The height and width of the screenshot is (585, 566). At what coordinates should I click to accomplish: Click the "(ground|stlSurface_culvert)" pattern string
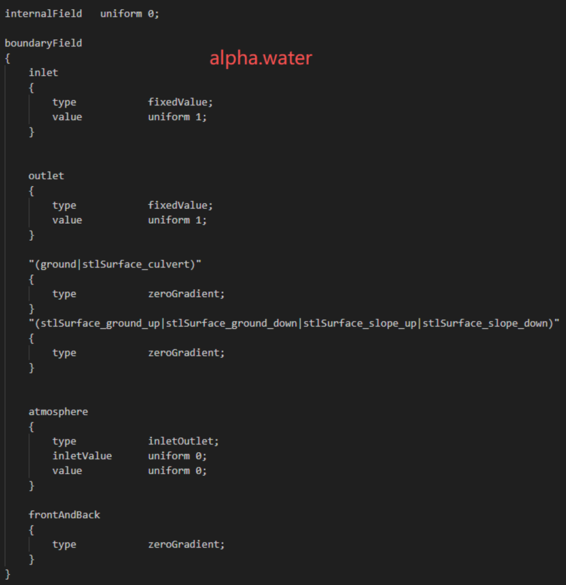115,264
